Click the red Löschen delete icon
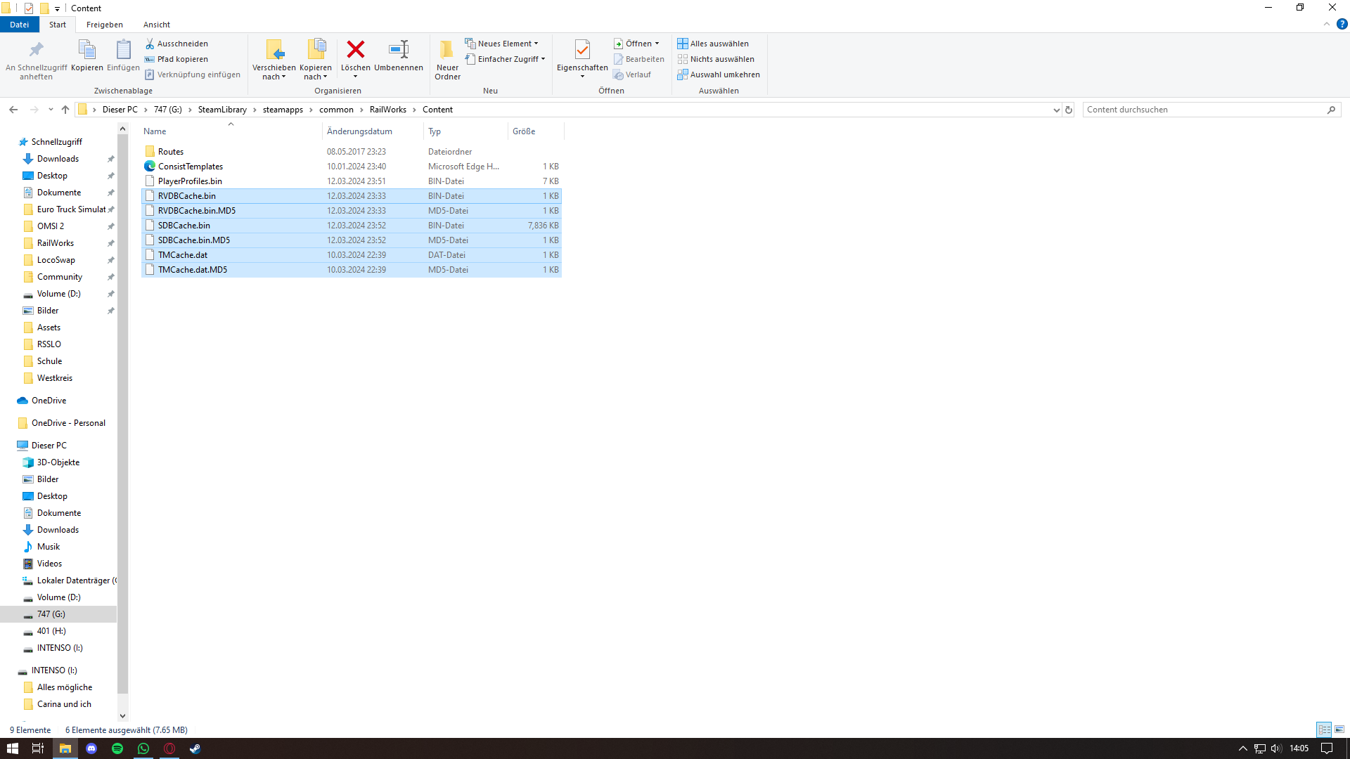Viewport: 1350px width, 759px height. 356,50
